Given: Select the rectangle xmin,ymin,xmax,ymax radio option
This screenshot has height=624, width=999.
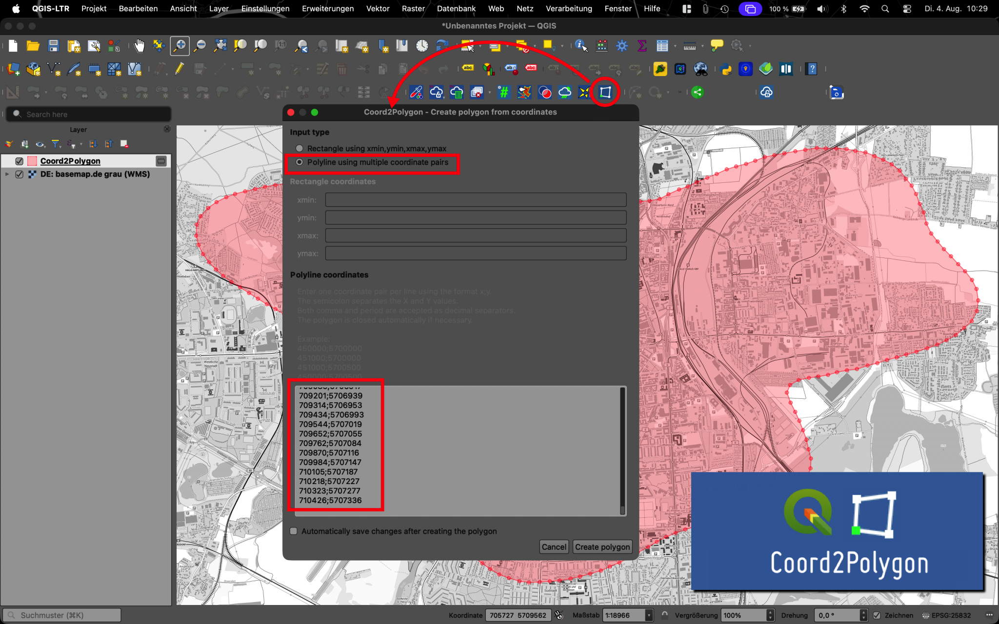Looking at the screenshot, I should 299,148.
